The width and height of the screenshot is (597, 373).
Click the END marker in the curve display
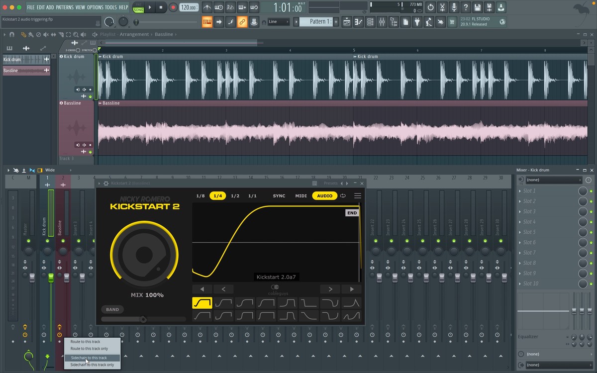point(352,213)
